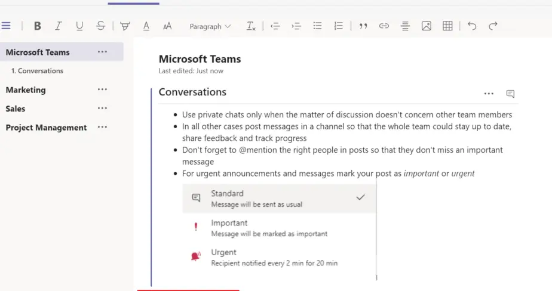Open more options for the Marketing page

point(102,89)
